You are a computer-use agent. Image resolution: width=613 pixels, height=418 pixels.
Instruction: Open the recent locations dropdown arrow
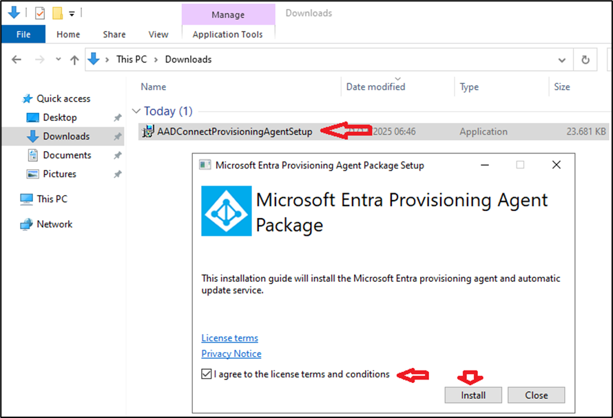click(58, 60)
